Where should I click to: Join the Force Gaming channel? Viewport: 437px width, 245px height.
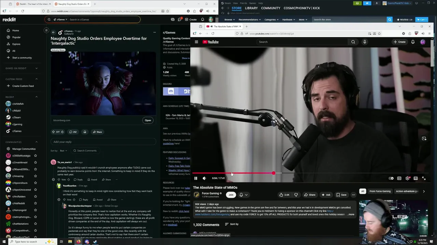231,195
